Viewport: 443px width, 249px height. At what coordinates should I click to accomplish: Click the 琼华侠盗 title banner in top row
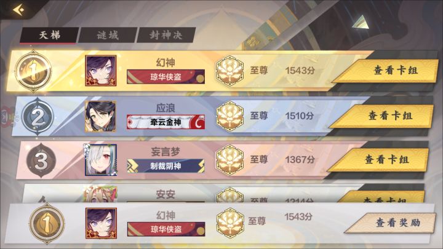click(x=166, y=76)
